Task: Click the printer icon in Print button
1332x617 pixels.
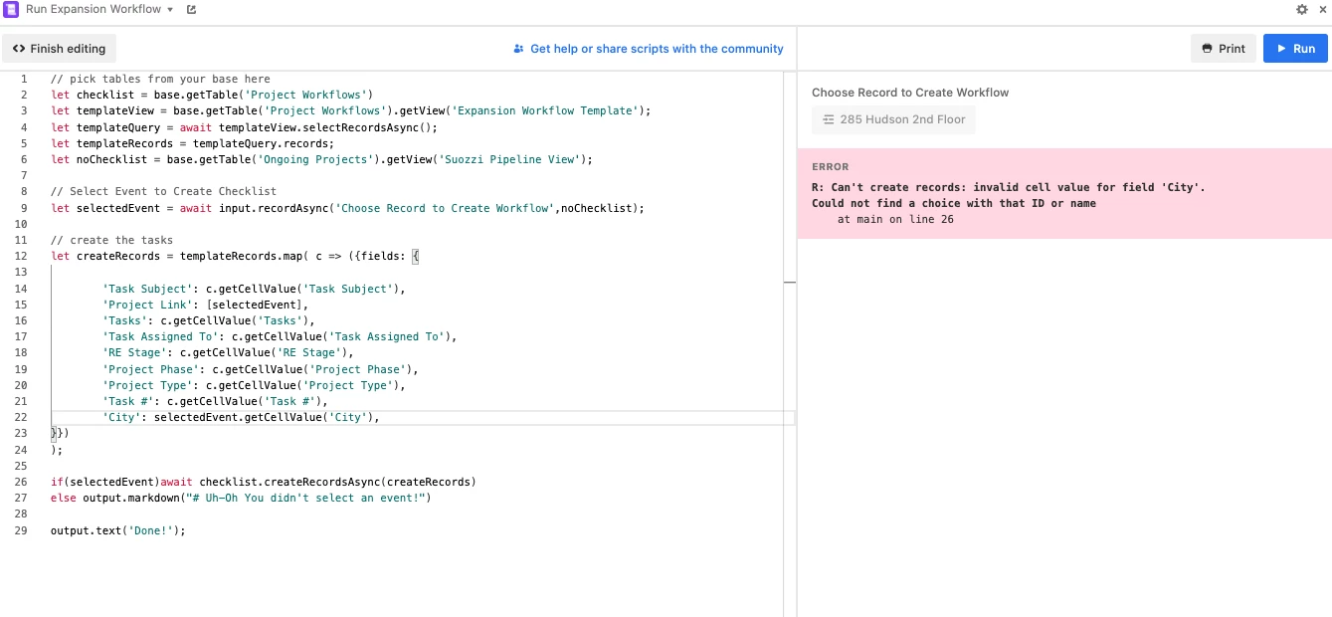Action: [1208, 48]
